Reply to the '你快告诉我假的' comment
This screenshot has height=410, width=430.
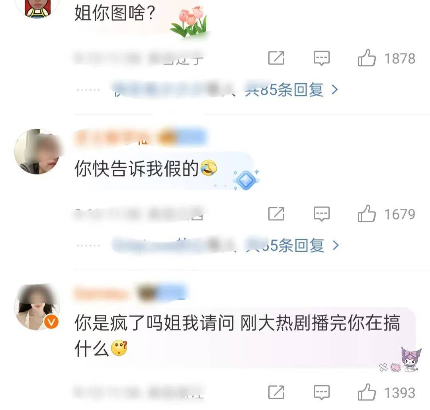321,214
